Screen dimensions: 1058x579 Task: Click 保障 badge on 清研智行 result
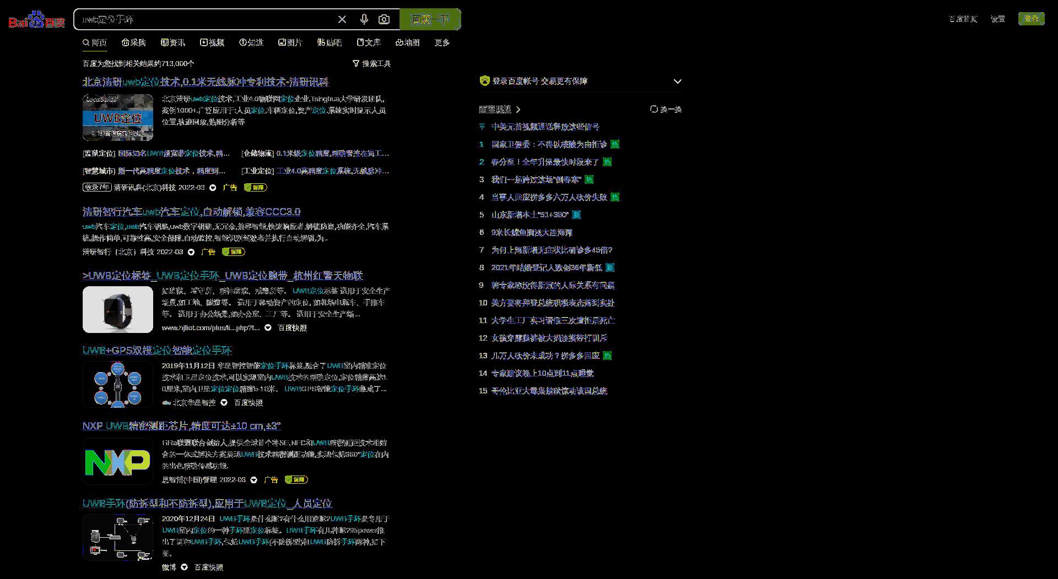click(234, 252)
